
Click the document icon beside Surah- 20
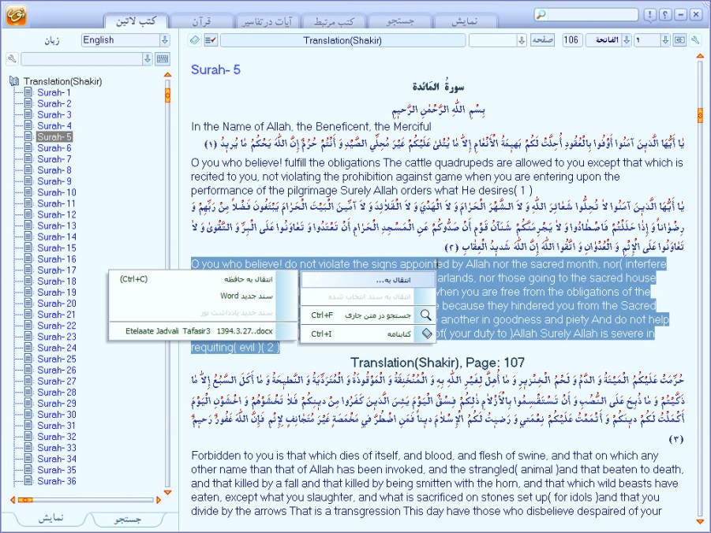[x=28, y=304]
